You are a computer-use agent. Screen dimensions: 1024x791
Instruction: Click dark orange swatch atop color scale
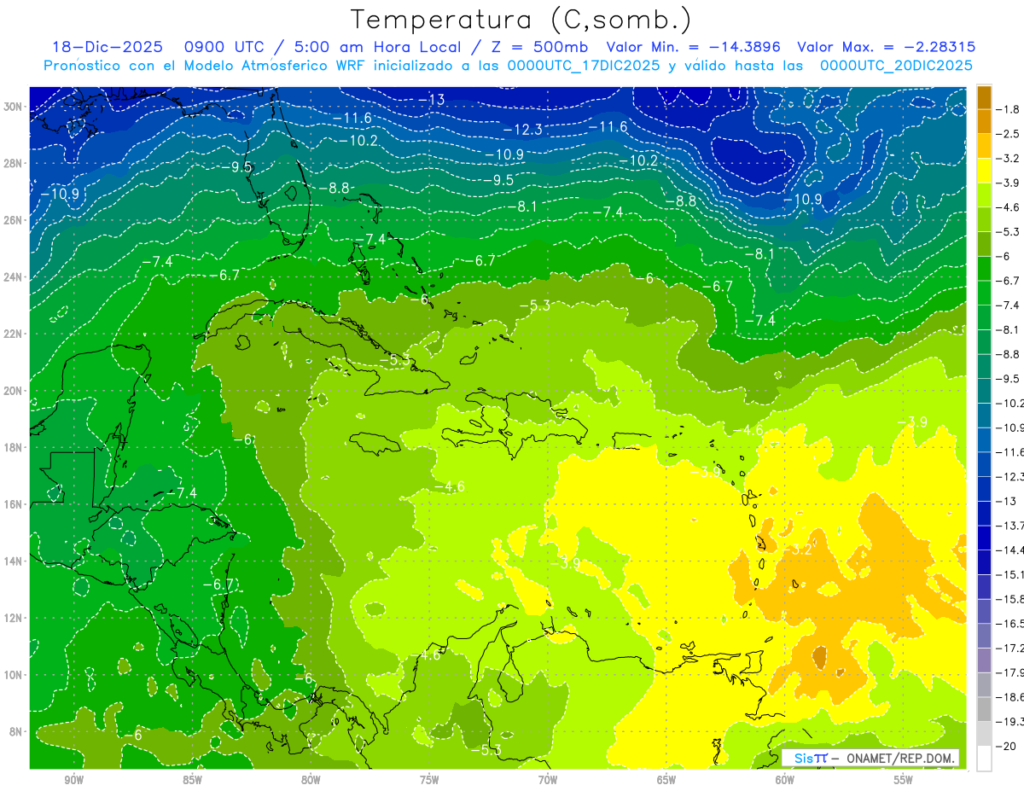984,97
